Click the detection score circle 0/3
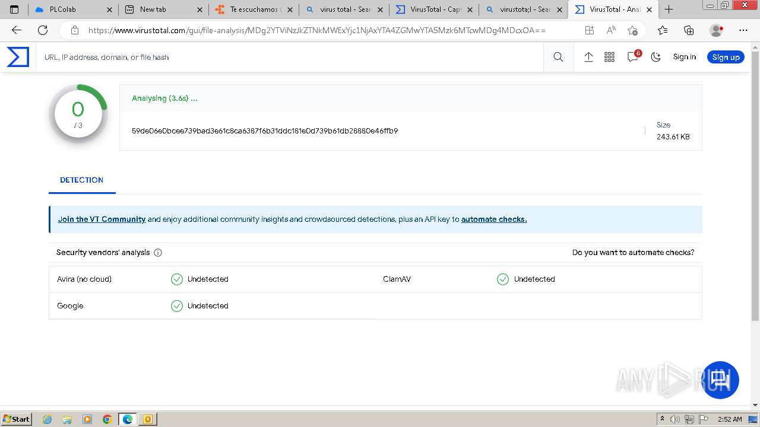 pos(78,115)
